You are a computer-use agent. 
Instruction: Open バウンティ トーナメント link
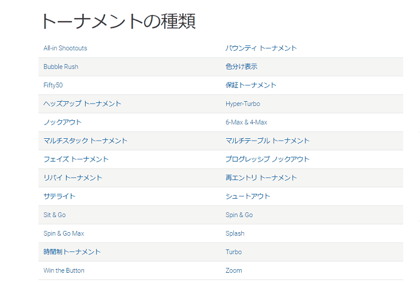pyautogui.click(x=261, y=48)
